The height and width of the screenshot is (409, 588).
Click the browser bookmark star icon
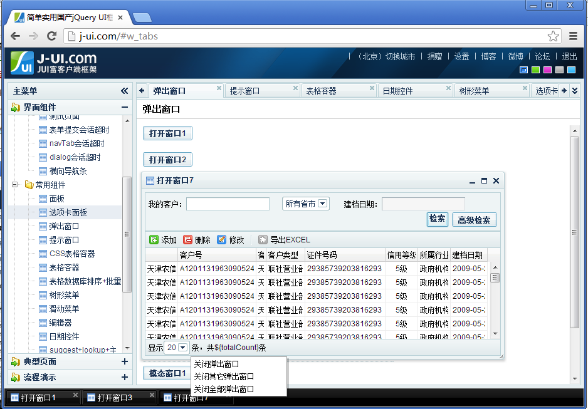553,36
